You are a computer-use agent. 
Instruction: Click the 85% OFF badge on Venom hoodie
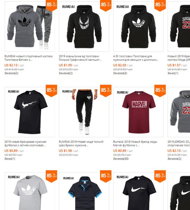[106, 5]
